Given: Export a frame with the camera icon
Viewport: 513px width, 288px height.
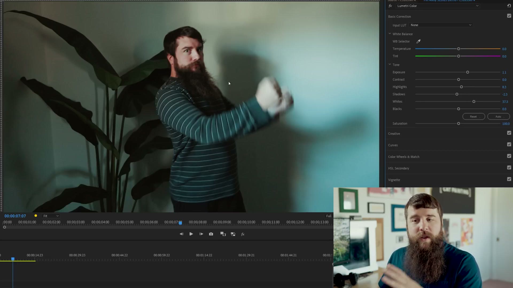Looking at the screenshot, I should click(x=211, y=234).
